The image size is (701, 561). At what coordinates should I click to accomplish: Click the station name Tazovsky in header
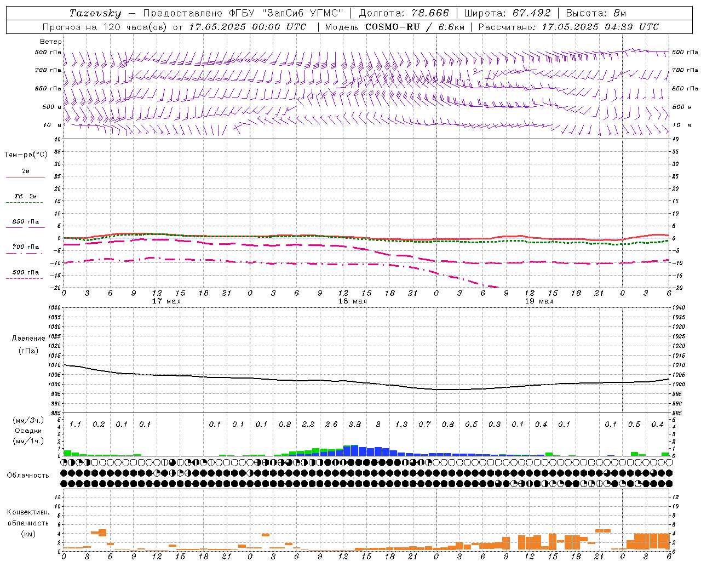(x=95, y=13)
